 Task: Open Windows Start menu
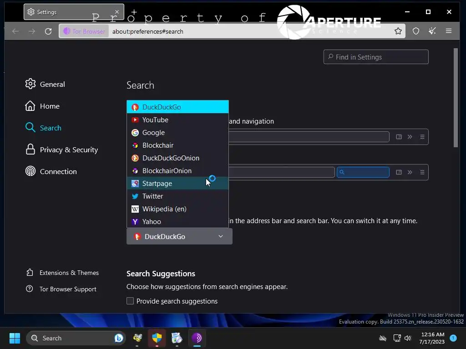click(15, 338)
